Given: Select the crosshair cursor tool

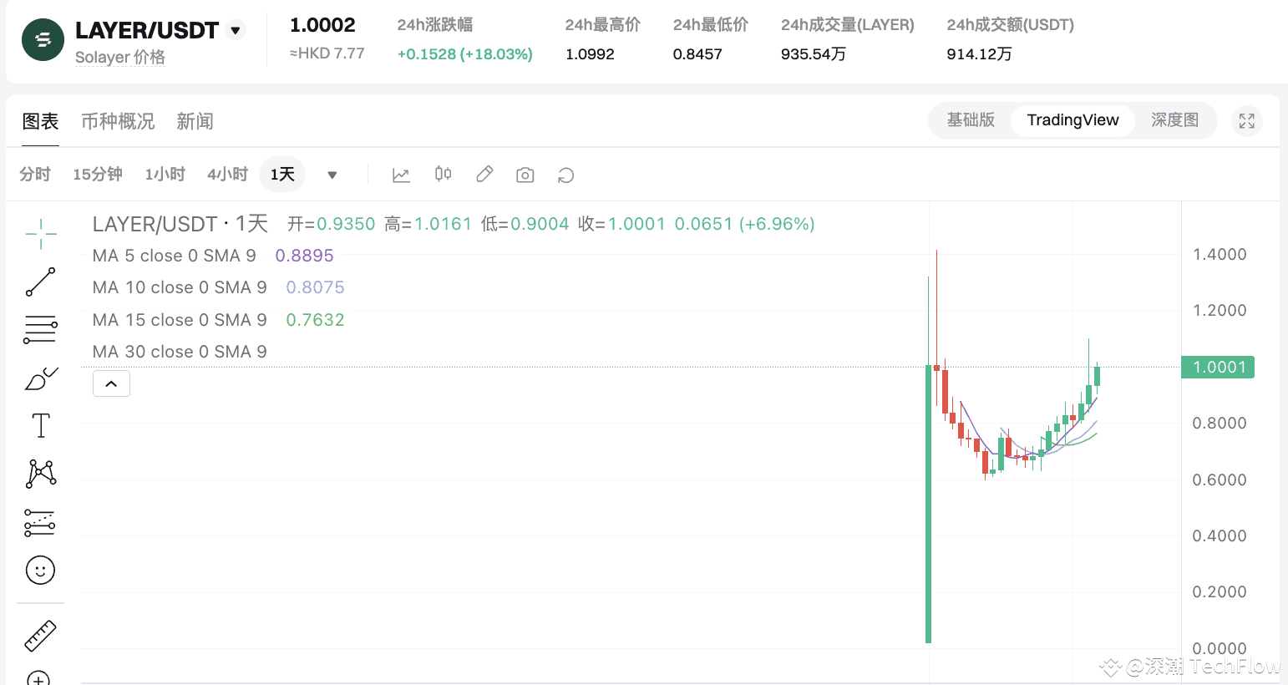Looking at the screenshot, I should pyautogui.click(x=39, y=234).
